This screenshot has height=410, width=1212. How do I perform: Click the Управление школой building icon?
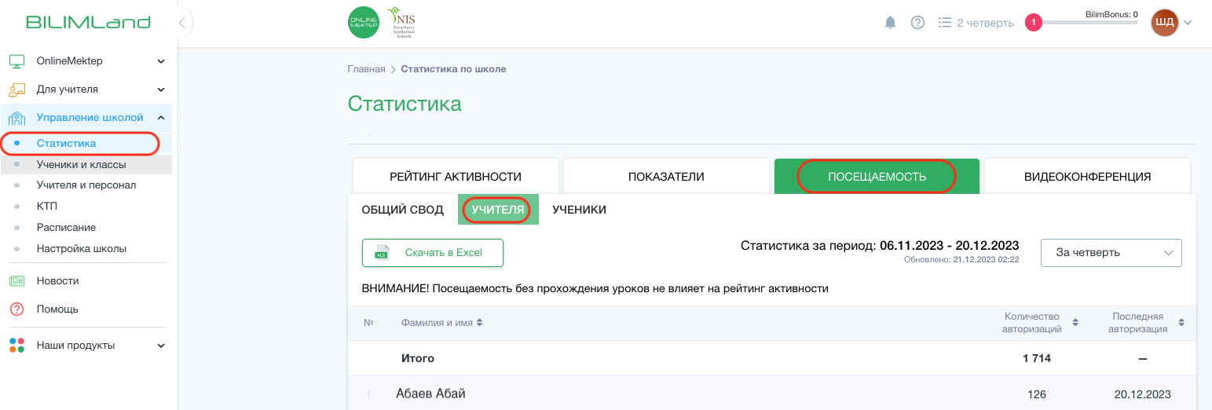pyautogui.click(x=17, y=118)
